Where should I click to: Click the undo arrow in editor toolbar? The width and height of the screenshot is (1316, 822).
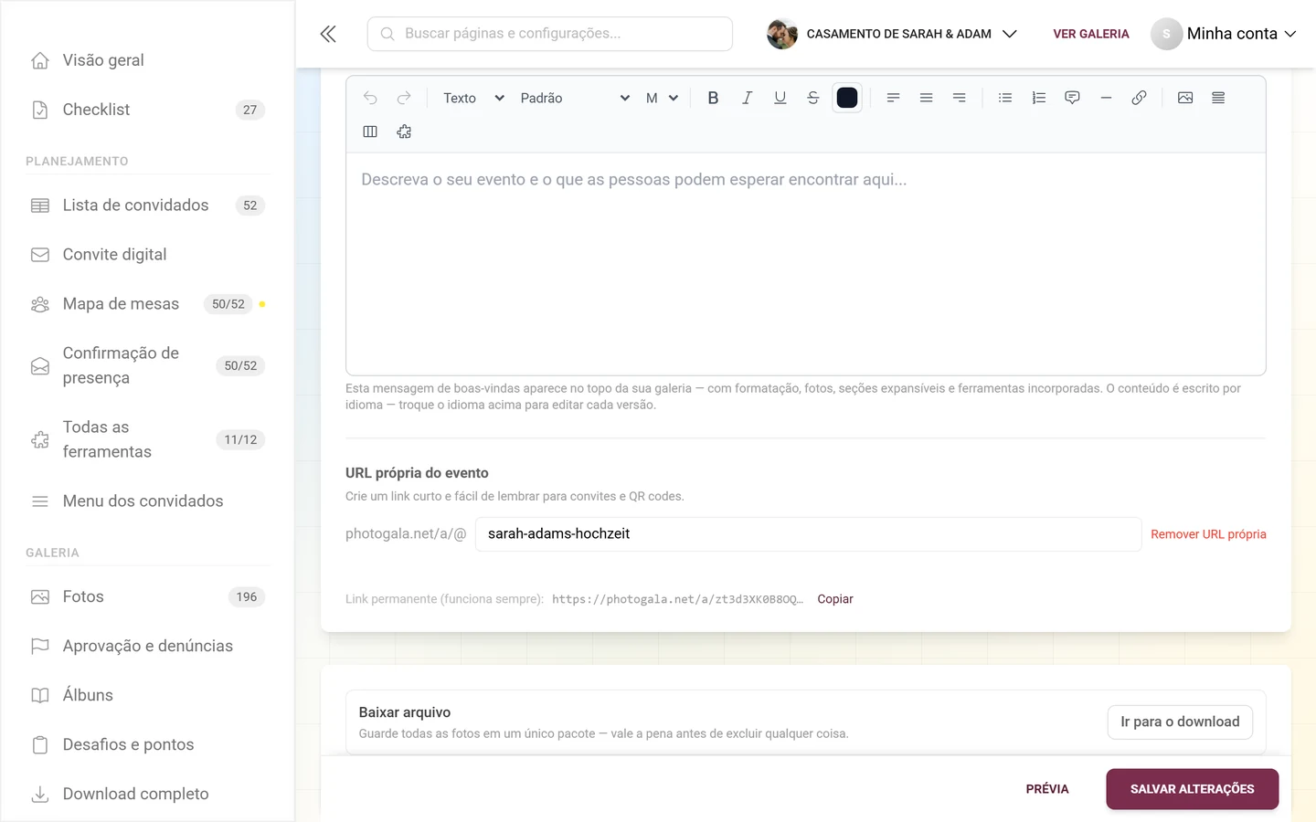click(x=370, y=98)
